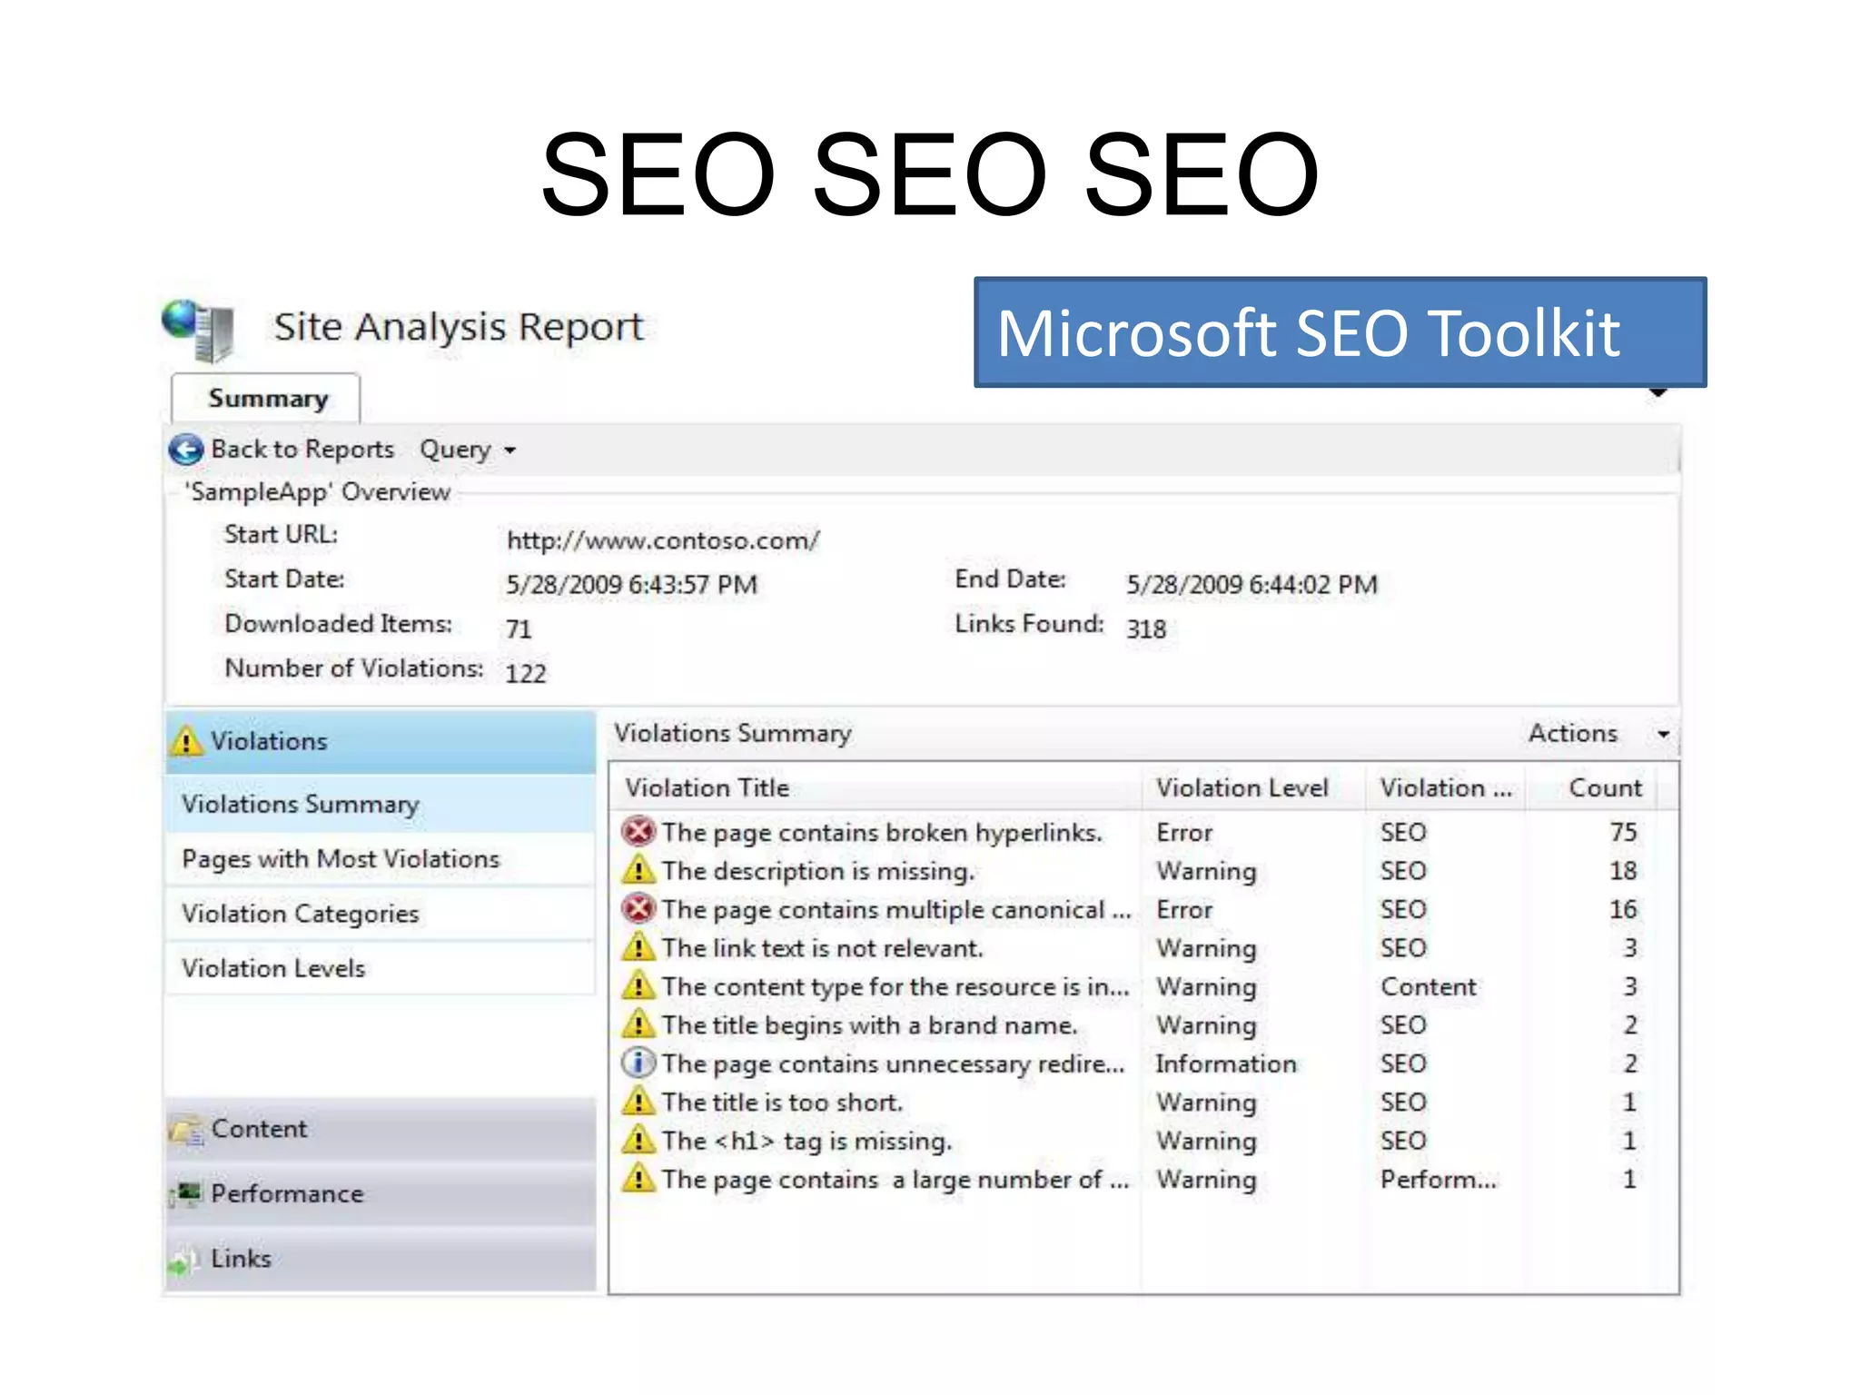The height and width of the screenshot is (1395, 1860).
Task: Click info icon beside unnecessary redirects row
Action: [638, 1063]
